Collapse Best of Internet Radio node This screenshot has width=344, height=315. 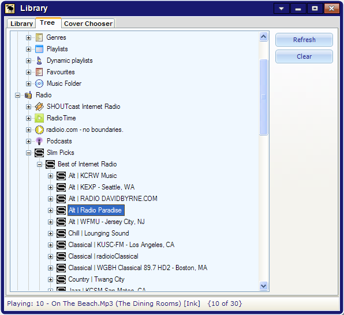pos(39,164)
